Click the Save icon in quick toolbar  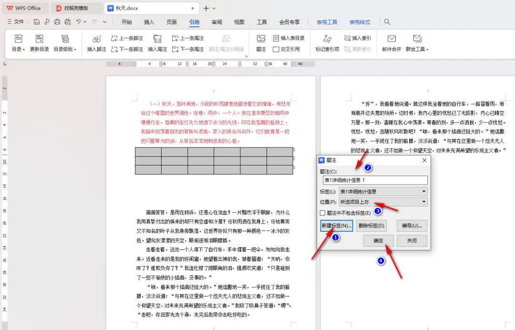pos(36,21)
